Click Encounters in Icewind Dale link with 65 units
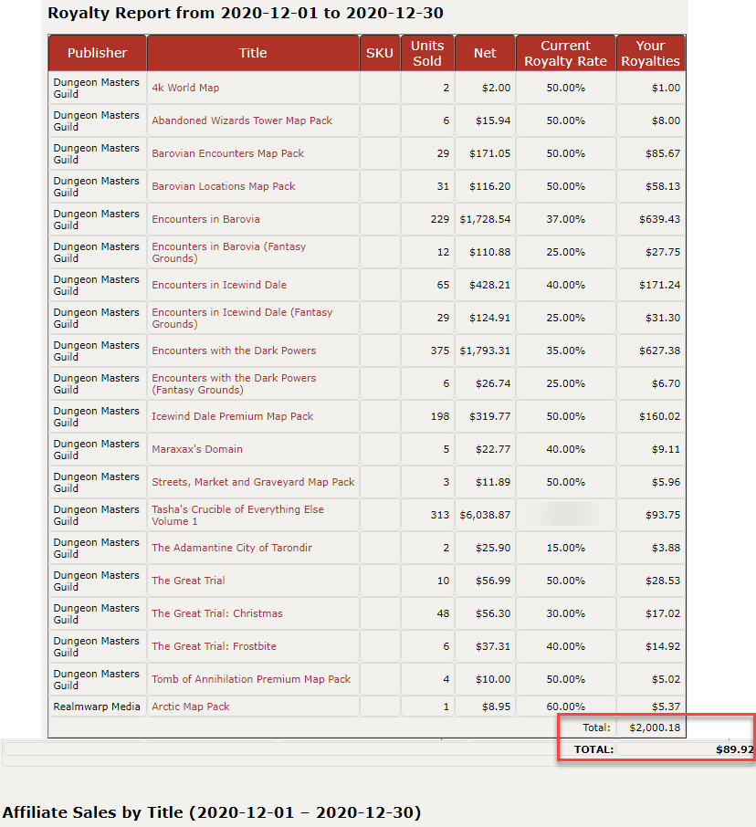This screenshot has height=827, width=756. [x=219, y=285]
